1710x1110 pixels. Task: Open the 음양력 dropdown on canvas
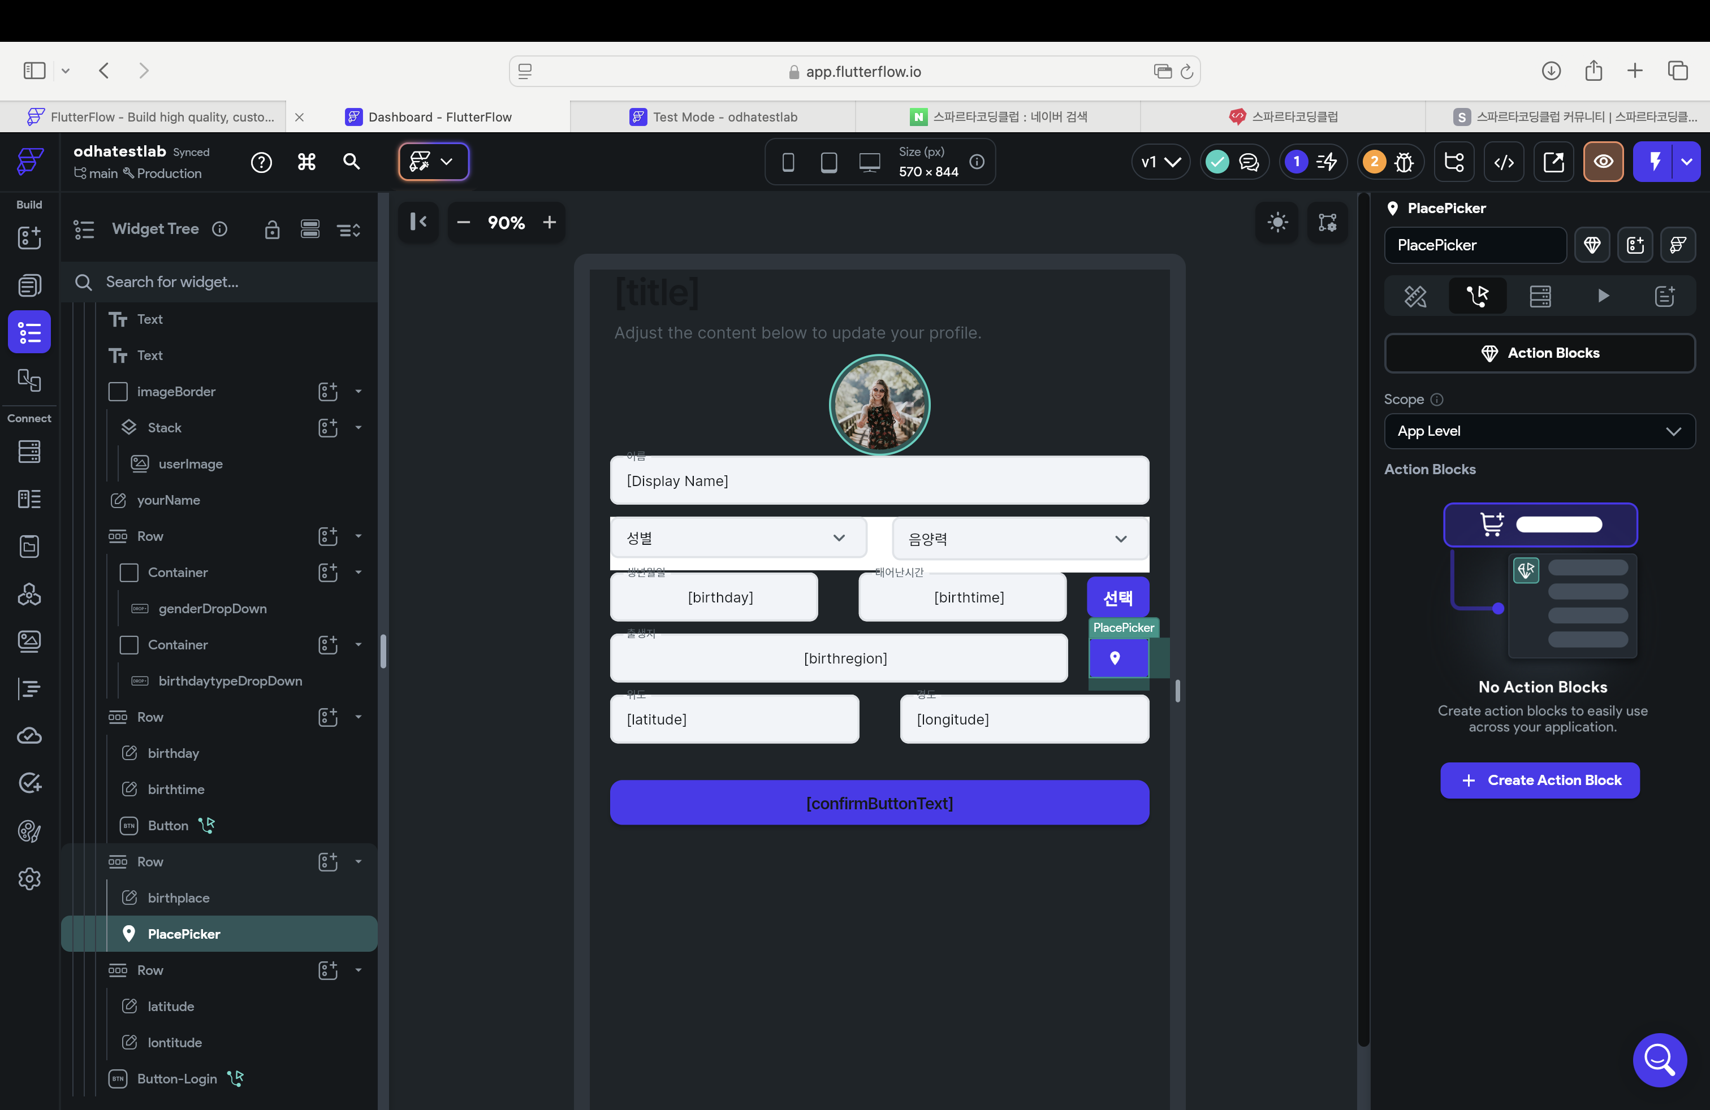1020,539
